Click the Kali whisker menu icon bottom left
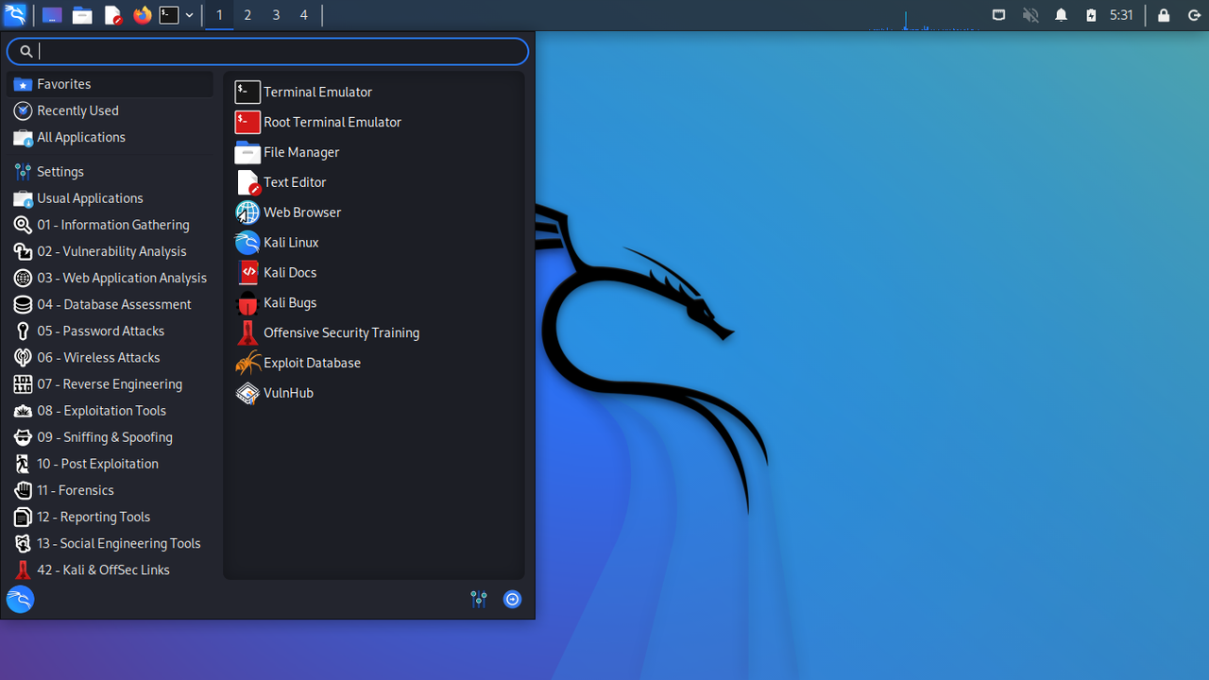This screenshot has height=680, width=1209. tap(19, 599)
